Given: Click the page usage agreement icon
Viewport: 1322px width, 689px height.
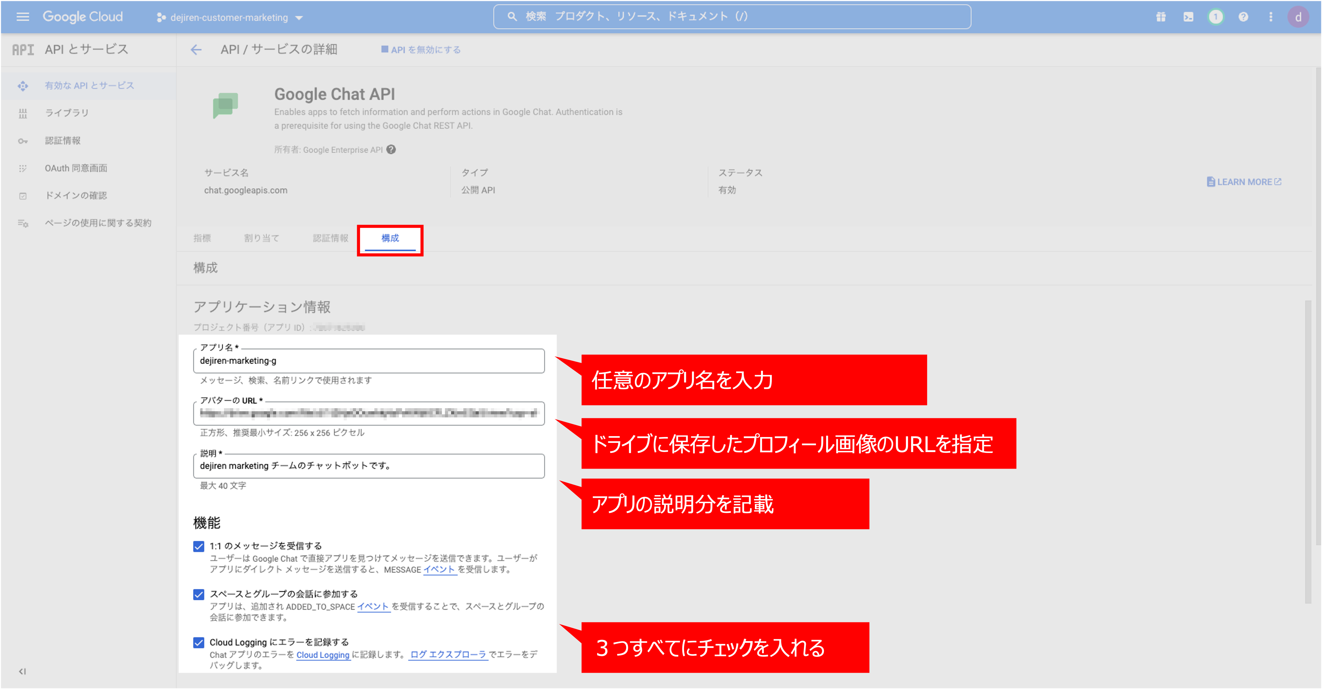Looking at the screenshot, I should 23,223.
